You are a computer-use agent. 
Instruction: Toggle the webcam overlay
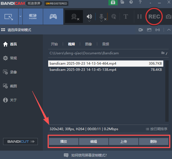pyautogui.click(x=74, y=17)
